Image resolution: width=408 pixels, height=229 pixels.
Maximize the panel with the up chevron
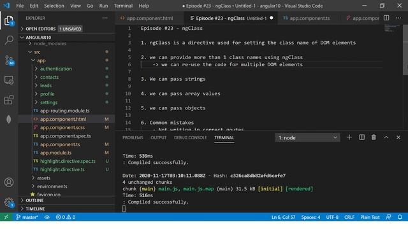click(x=386, y=137)
